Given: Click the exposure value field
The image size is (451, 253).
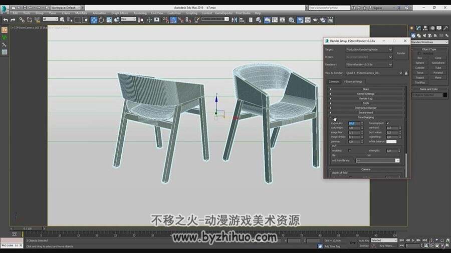Looking at the screenshot, I should click(x=354, y=123).
